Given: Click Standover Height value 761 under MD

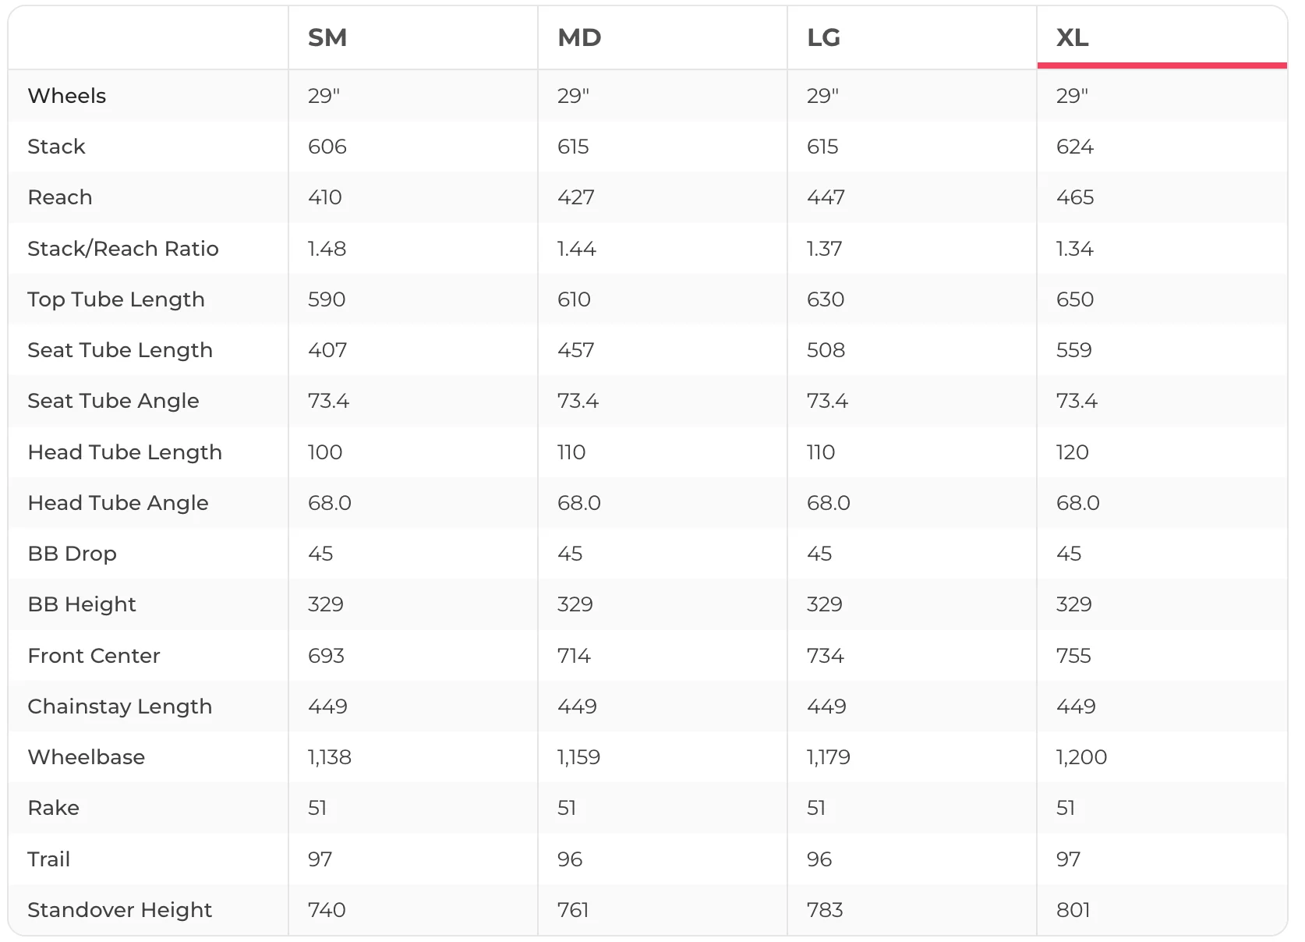Looking at the screenshot, I should [x=573, y=910].
